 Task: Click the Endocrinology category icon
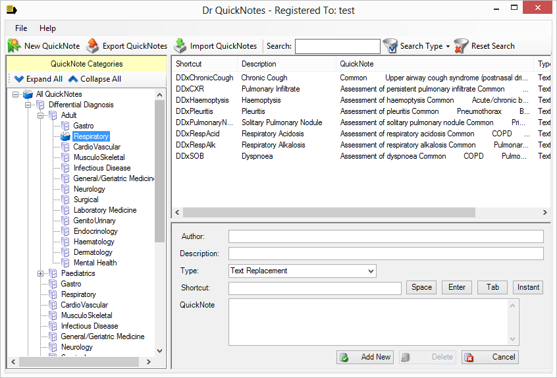point(65,231)
